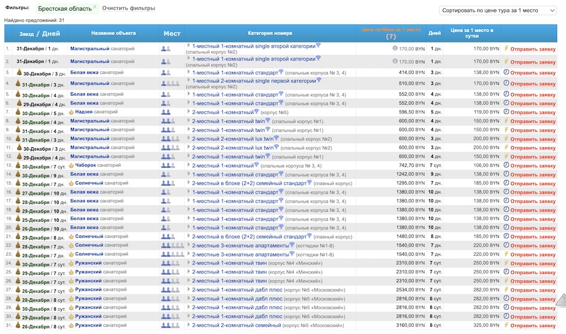Click the Название объекта column header
This screenshot has width=566, height=334.
coord(113,33)
